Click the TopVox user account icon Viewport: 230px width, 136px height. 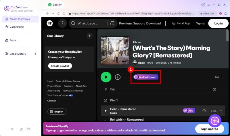click(x=203, y=5)
